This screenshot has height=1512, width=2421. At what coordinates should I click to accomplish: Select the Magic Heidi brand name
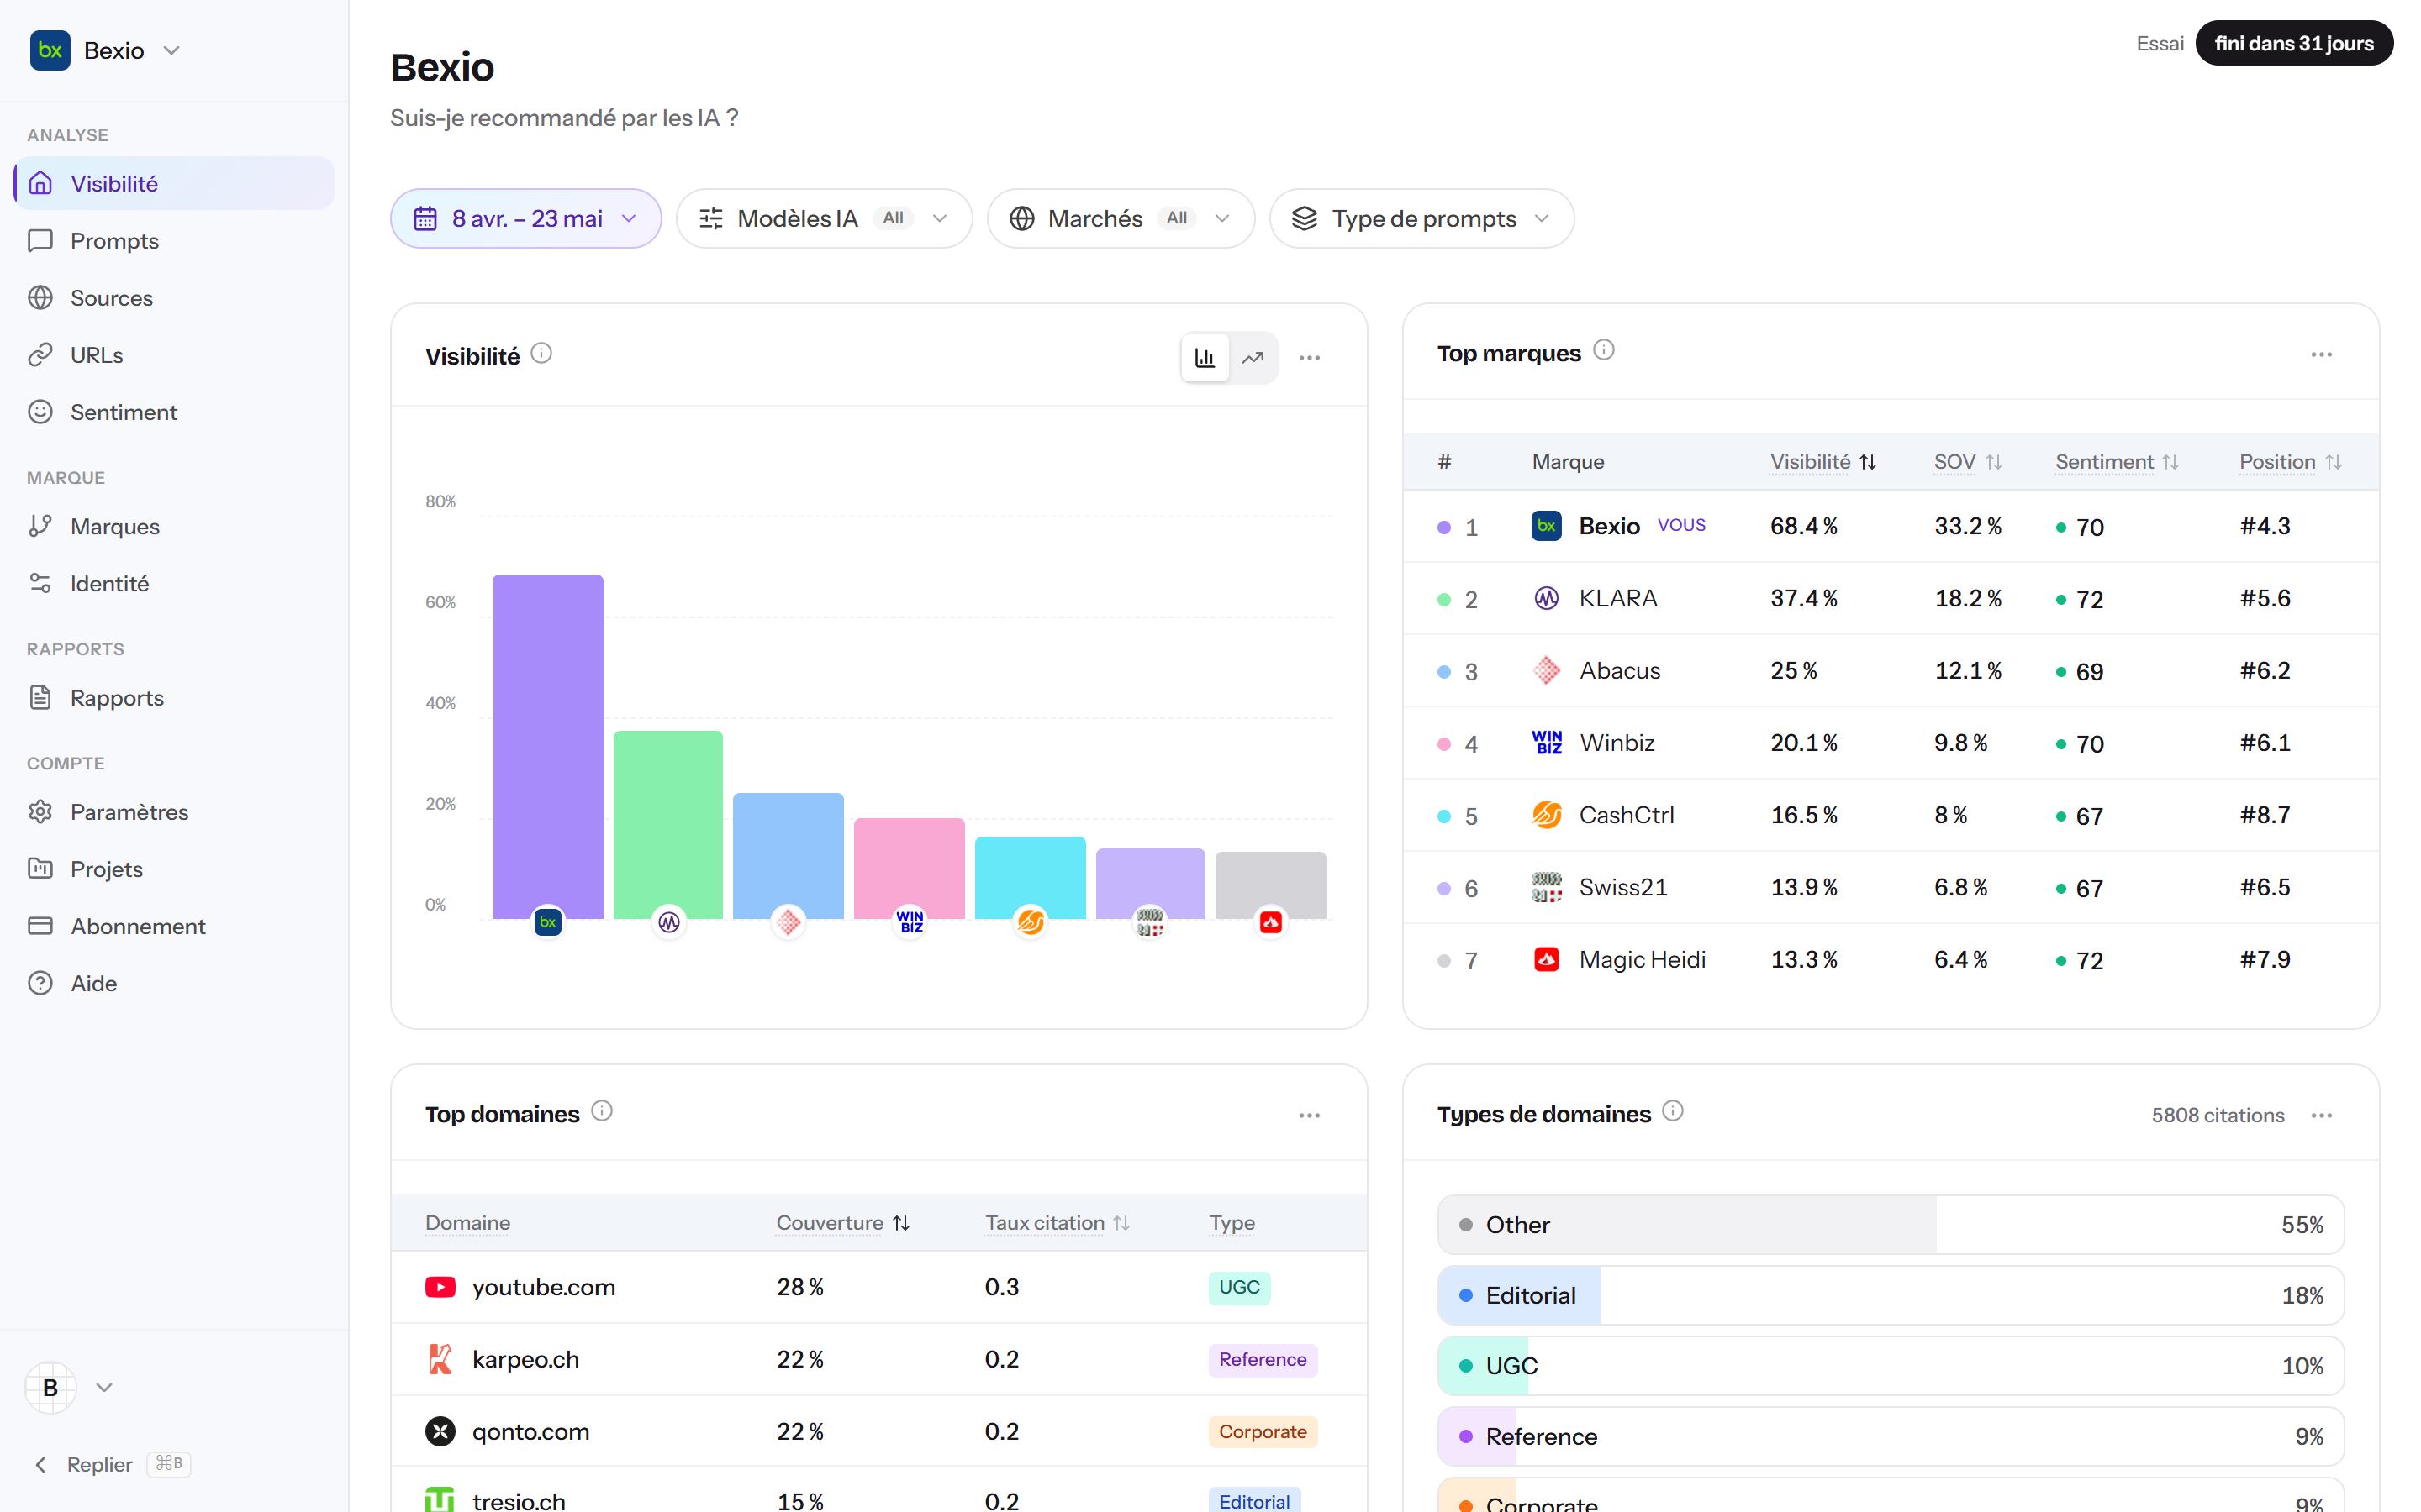pos(1642,959)
